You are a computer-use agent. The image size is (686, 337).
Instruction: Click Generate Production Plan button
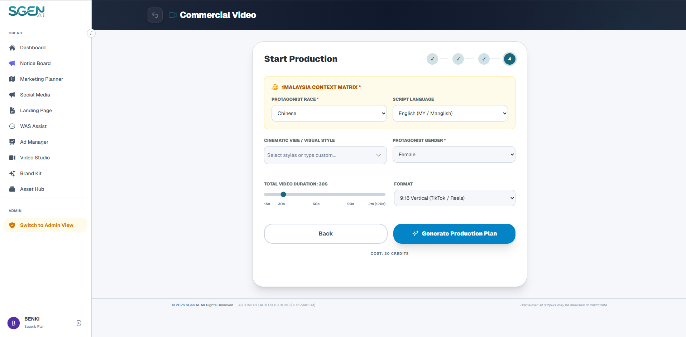click(454, 234)
